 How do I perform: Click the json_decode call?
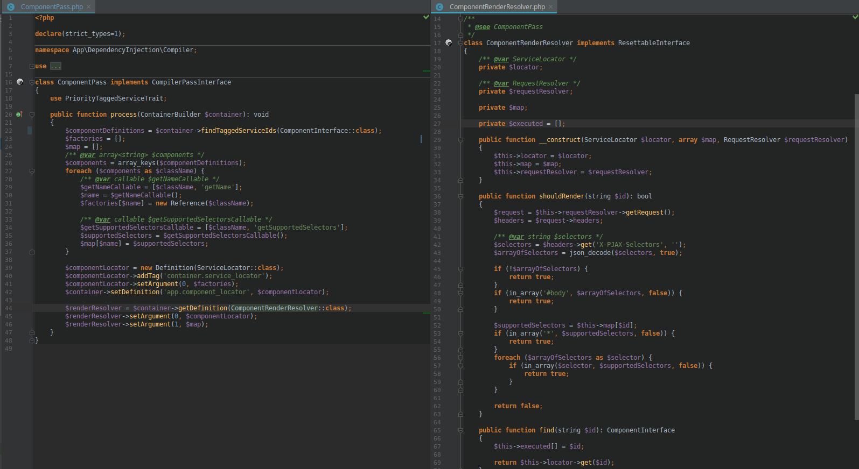[x=590, y=253]
